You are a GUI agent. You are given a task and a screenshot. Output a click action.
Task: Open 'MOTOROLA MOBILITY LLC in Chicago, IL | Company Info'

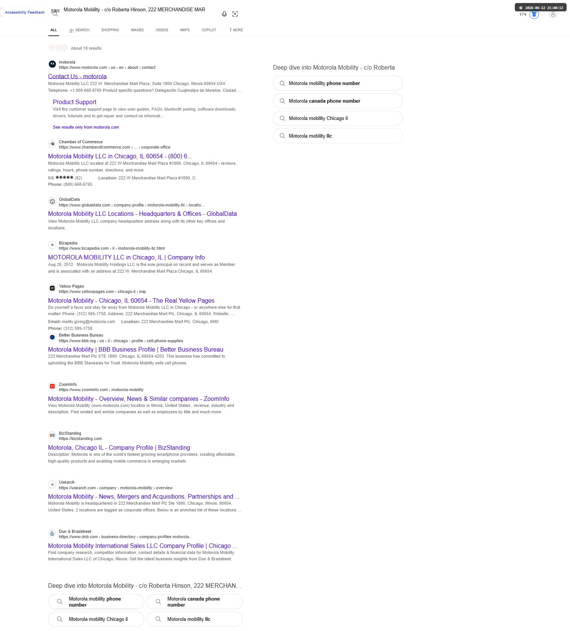tap(127, 257)
